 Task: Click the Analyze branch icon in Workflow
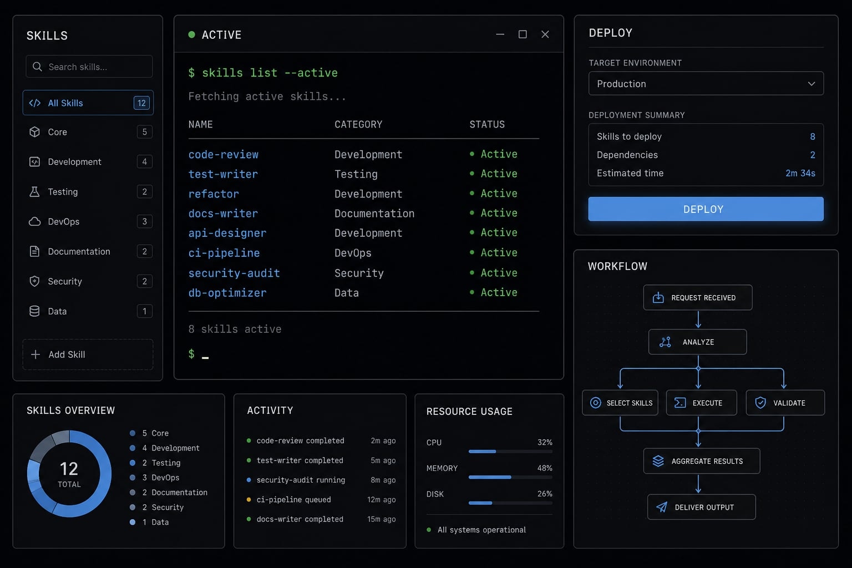pyautogui.click(x=665, y=342)
